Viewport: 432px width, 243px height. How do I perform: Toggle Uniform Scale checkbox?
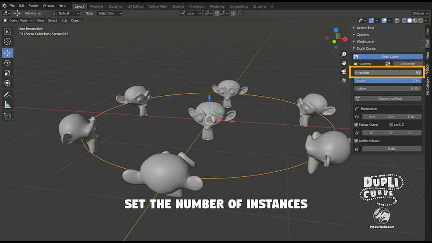[356, 141]
